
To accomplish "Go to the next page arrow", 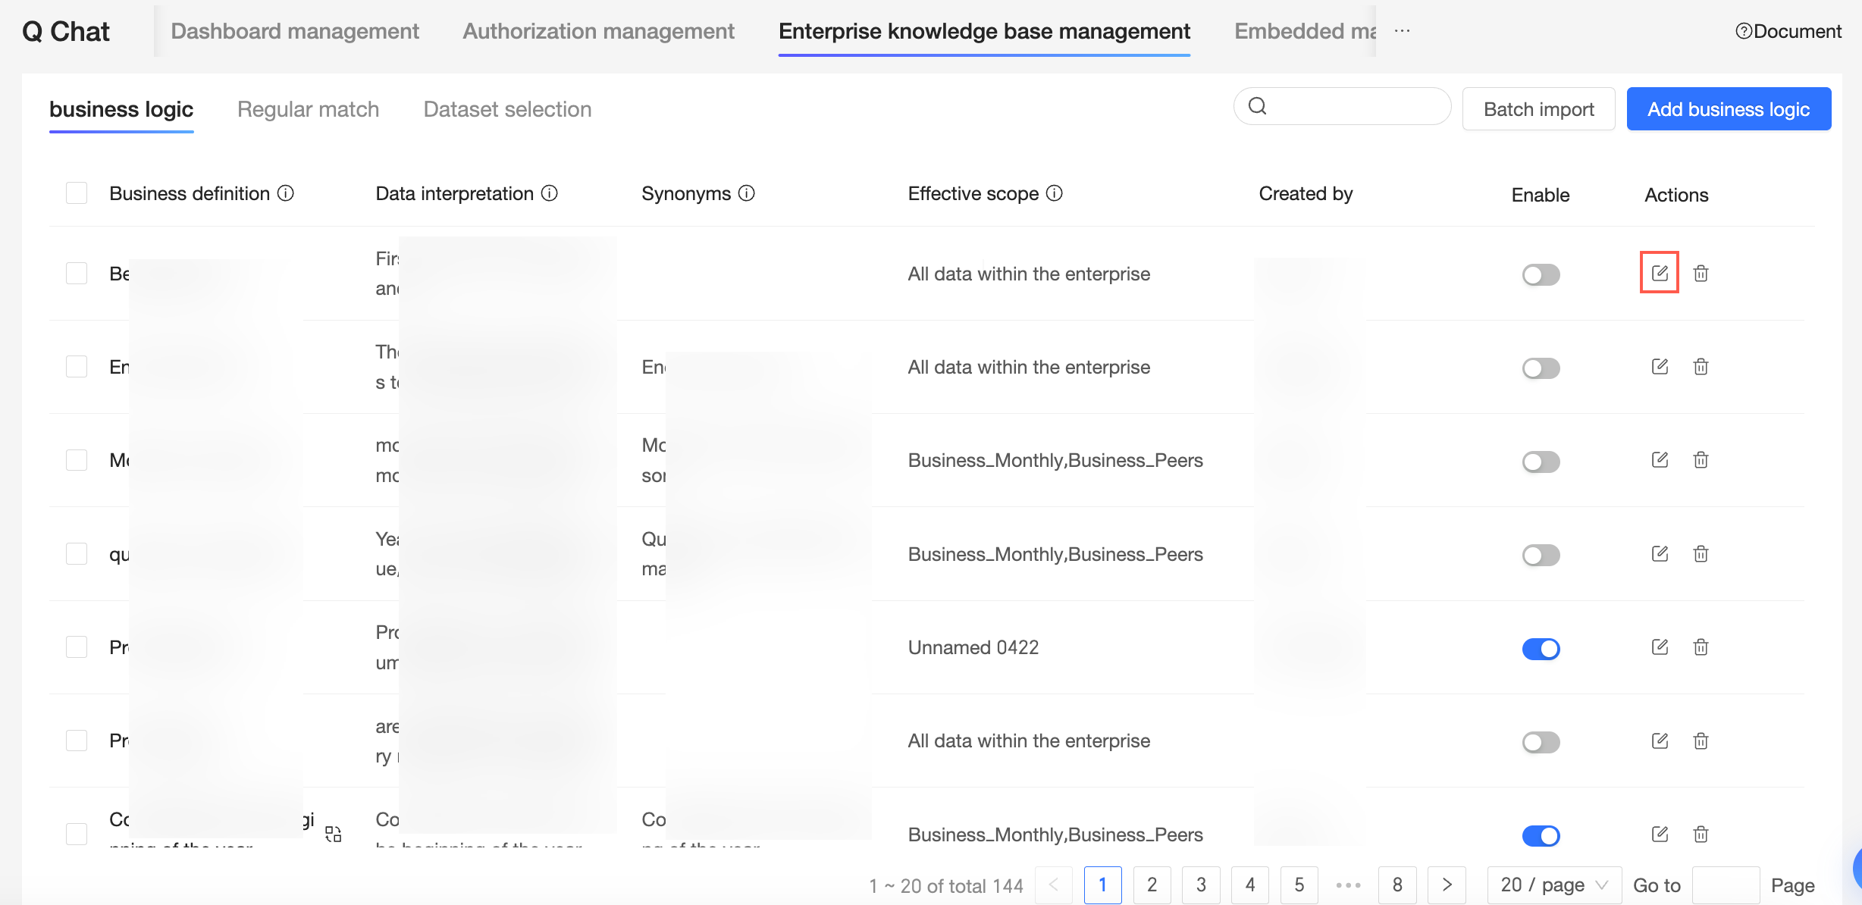I will [1447, 885].
